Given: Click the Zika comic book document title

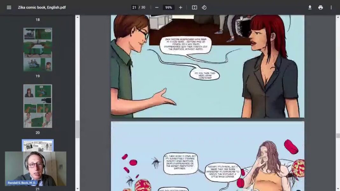Looking at the screenshot, I should tap(42, 7).
